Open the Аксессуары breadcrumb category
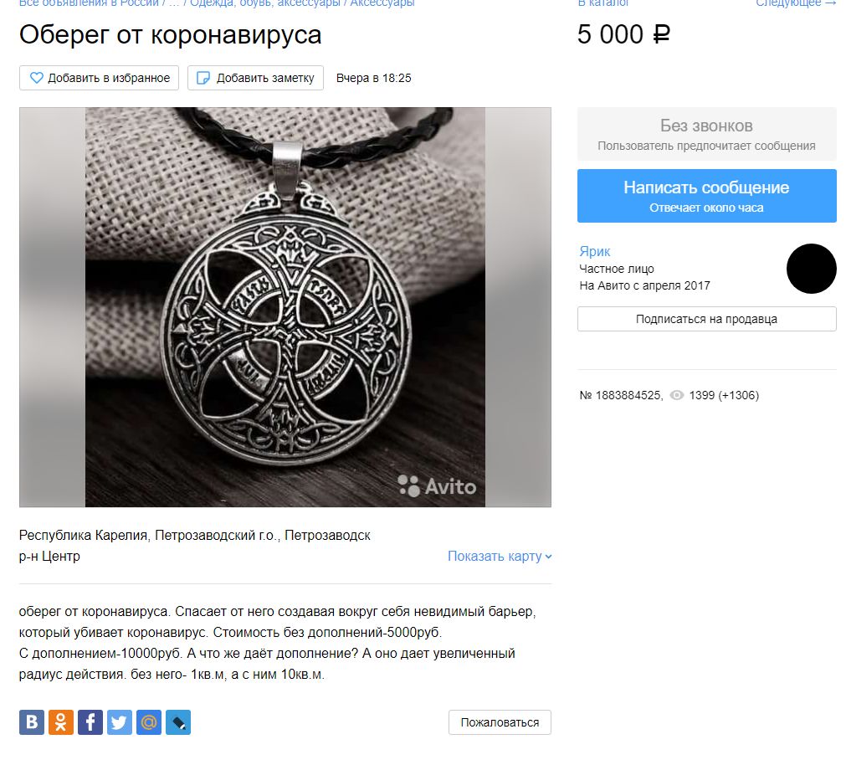 point(382,3)
